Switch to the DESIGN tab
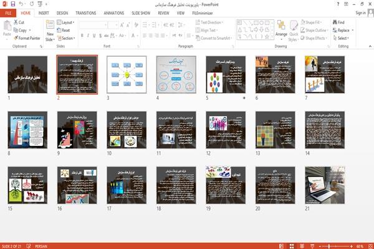The width and height of the screenshot is (374, 249). point(62,13)
